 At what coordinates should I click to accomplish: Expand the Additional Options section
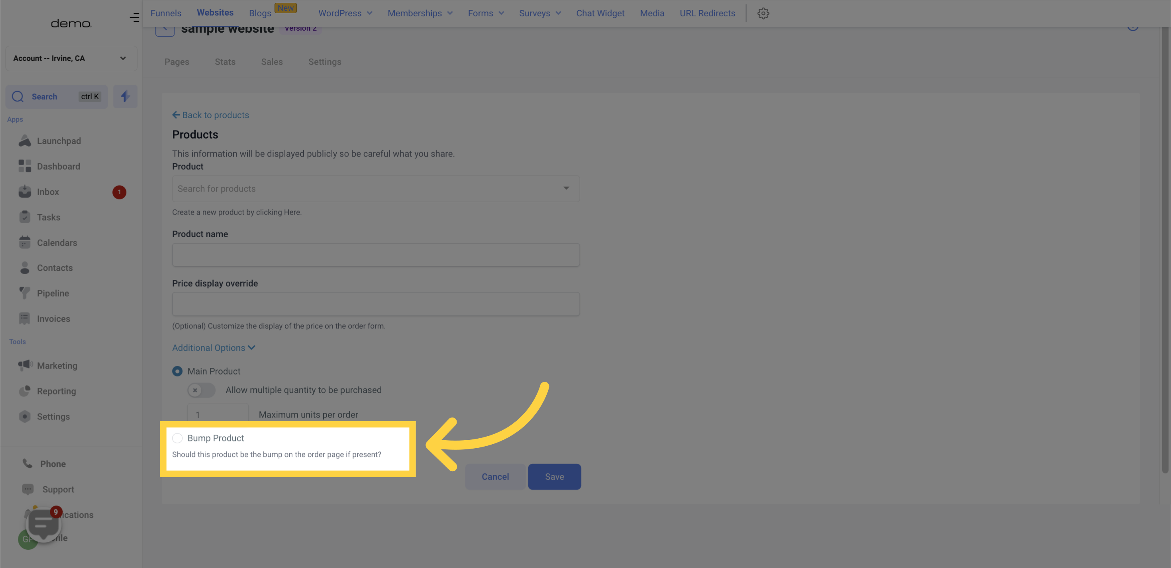coord(214,348)
